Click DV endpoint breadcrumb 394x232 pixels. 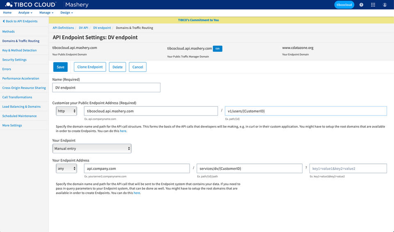[102, 28]
